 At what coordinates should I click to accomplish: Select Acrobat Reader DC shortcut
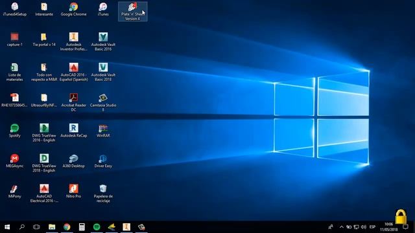(73, 102)
